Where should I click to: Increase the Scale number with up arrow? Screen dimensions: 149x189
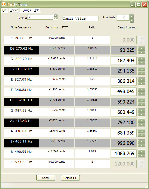tap(55, 16)
